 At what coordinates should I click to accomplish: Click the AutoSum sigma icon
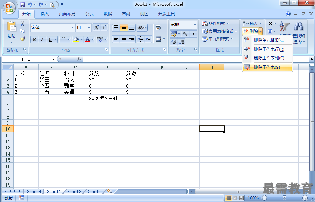[270, 24]
